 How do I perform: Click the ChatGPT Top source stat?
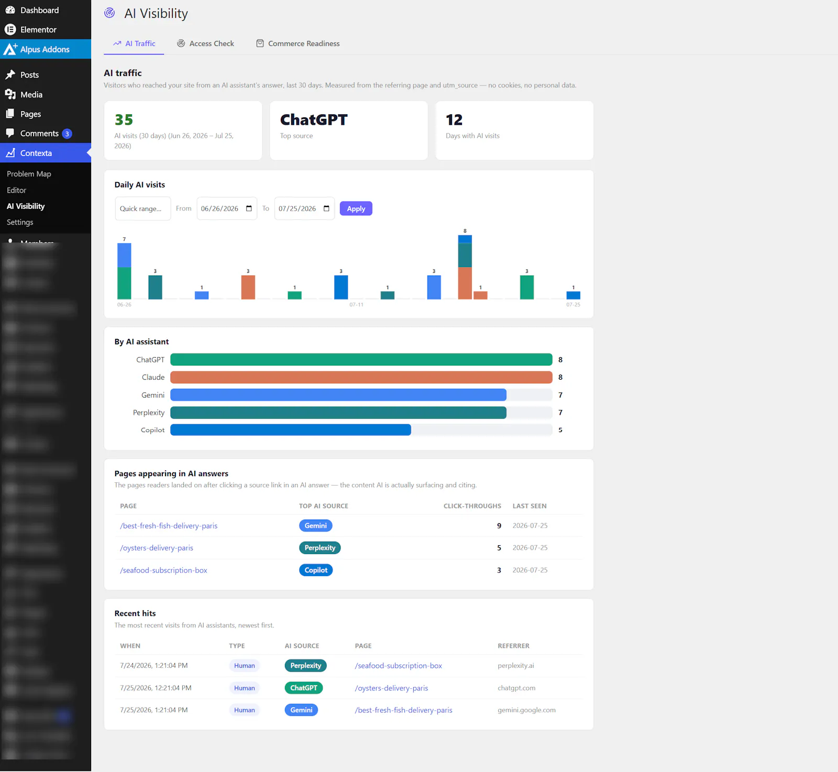coord(349,130)
